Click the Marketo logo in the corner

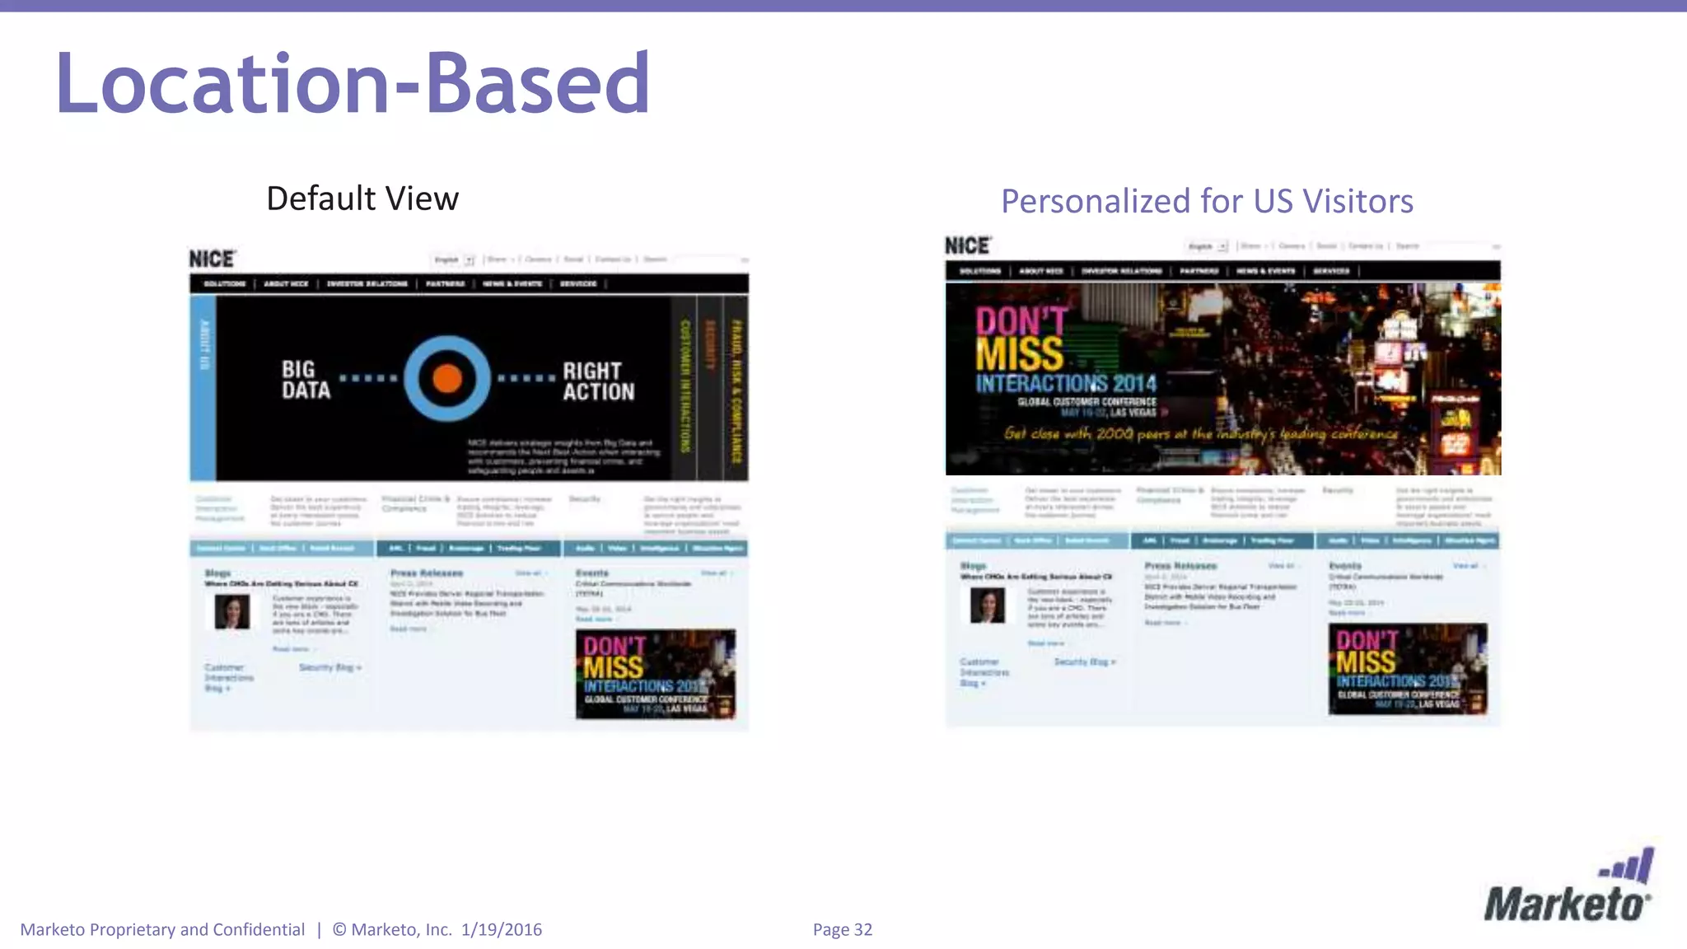click(x=1568, y=885)
